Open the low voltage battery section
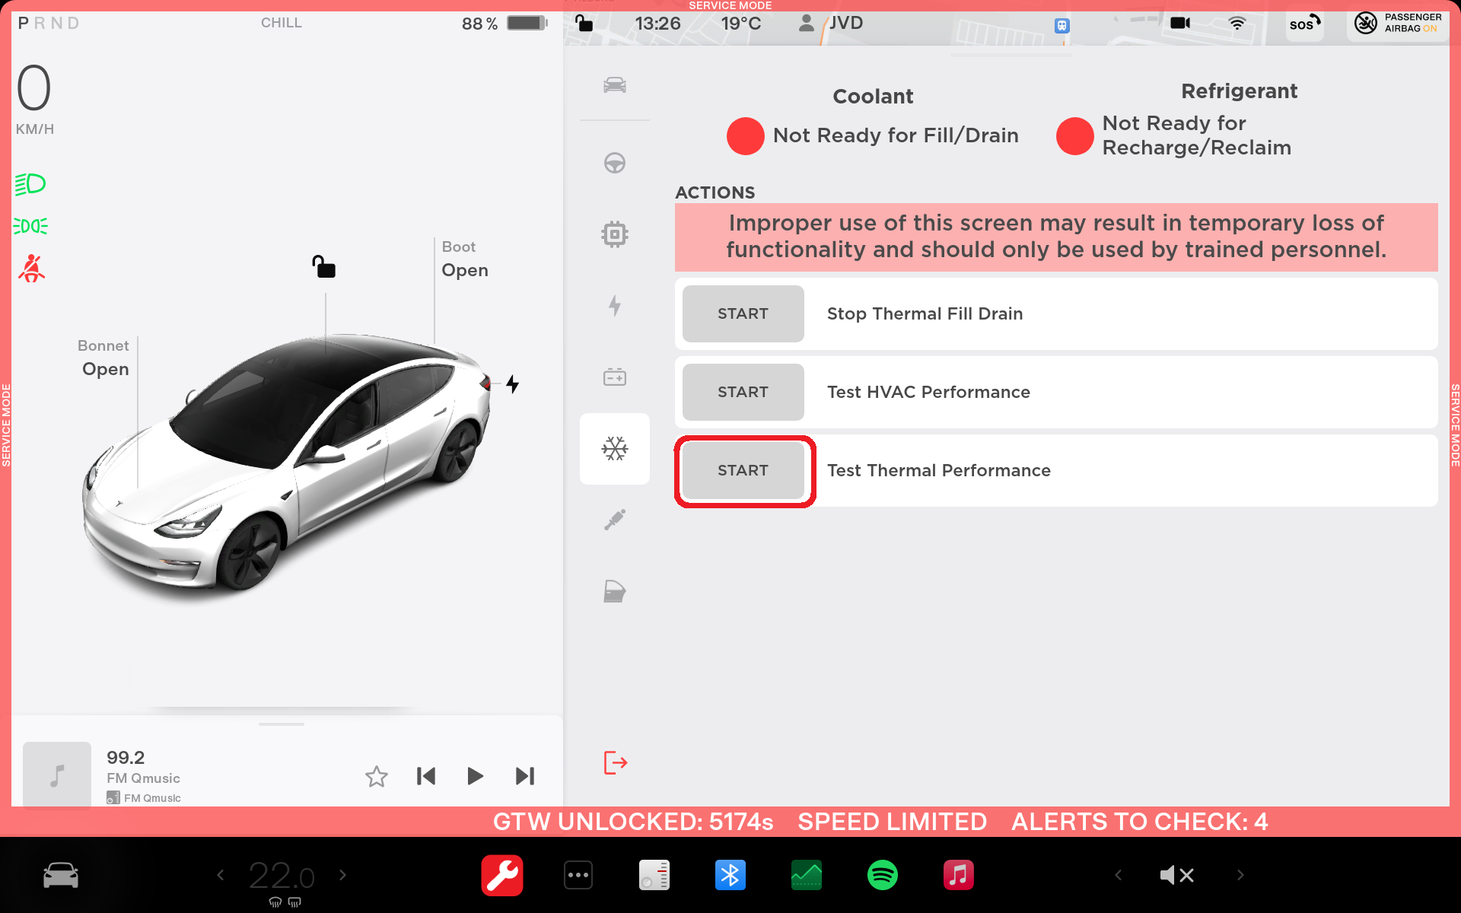This screenshot has height=913, width=1461. [x=614, y=377]
